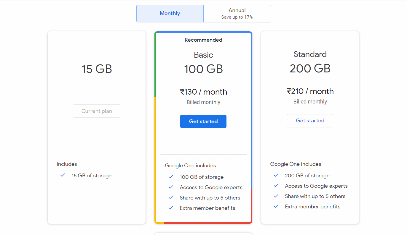This screenshot has height=235, width=407.
Task: Click the "₹130 / month" price
Action: pos(203,92)
